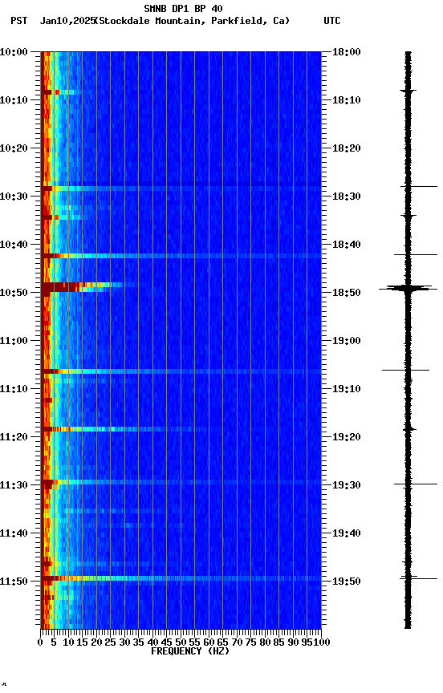Click the '19:30' UTC time label
This screenshot has height=693, width=443.
(x=347, y=486)
